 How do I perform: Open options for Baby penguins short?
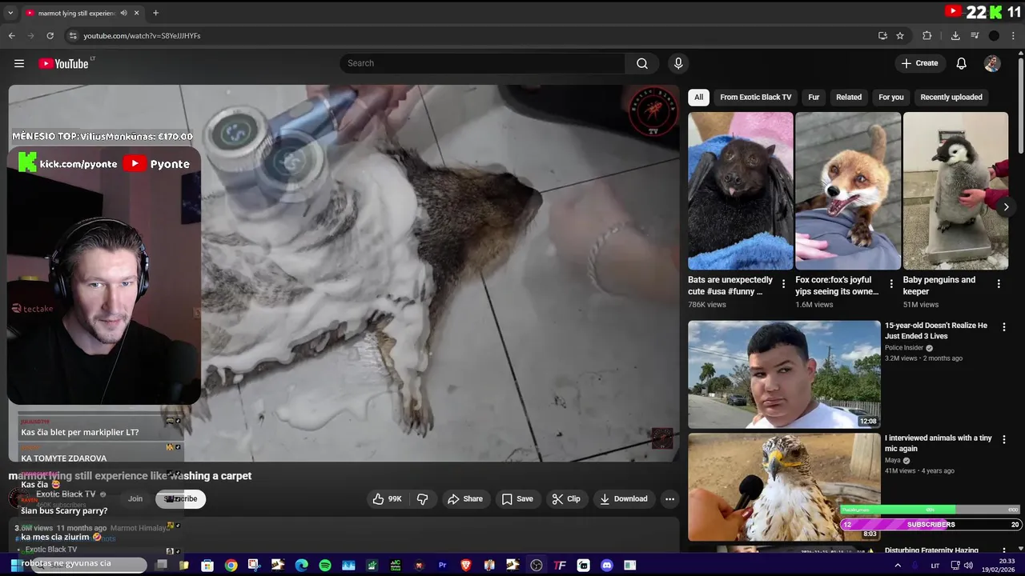pyautogui.click(x=999, y=284)
